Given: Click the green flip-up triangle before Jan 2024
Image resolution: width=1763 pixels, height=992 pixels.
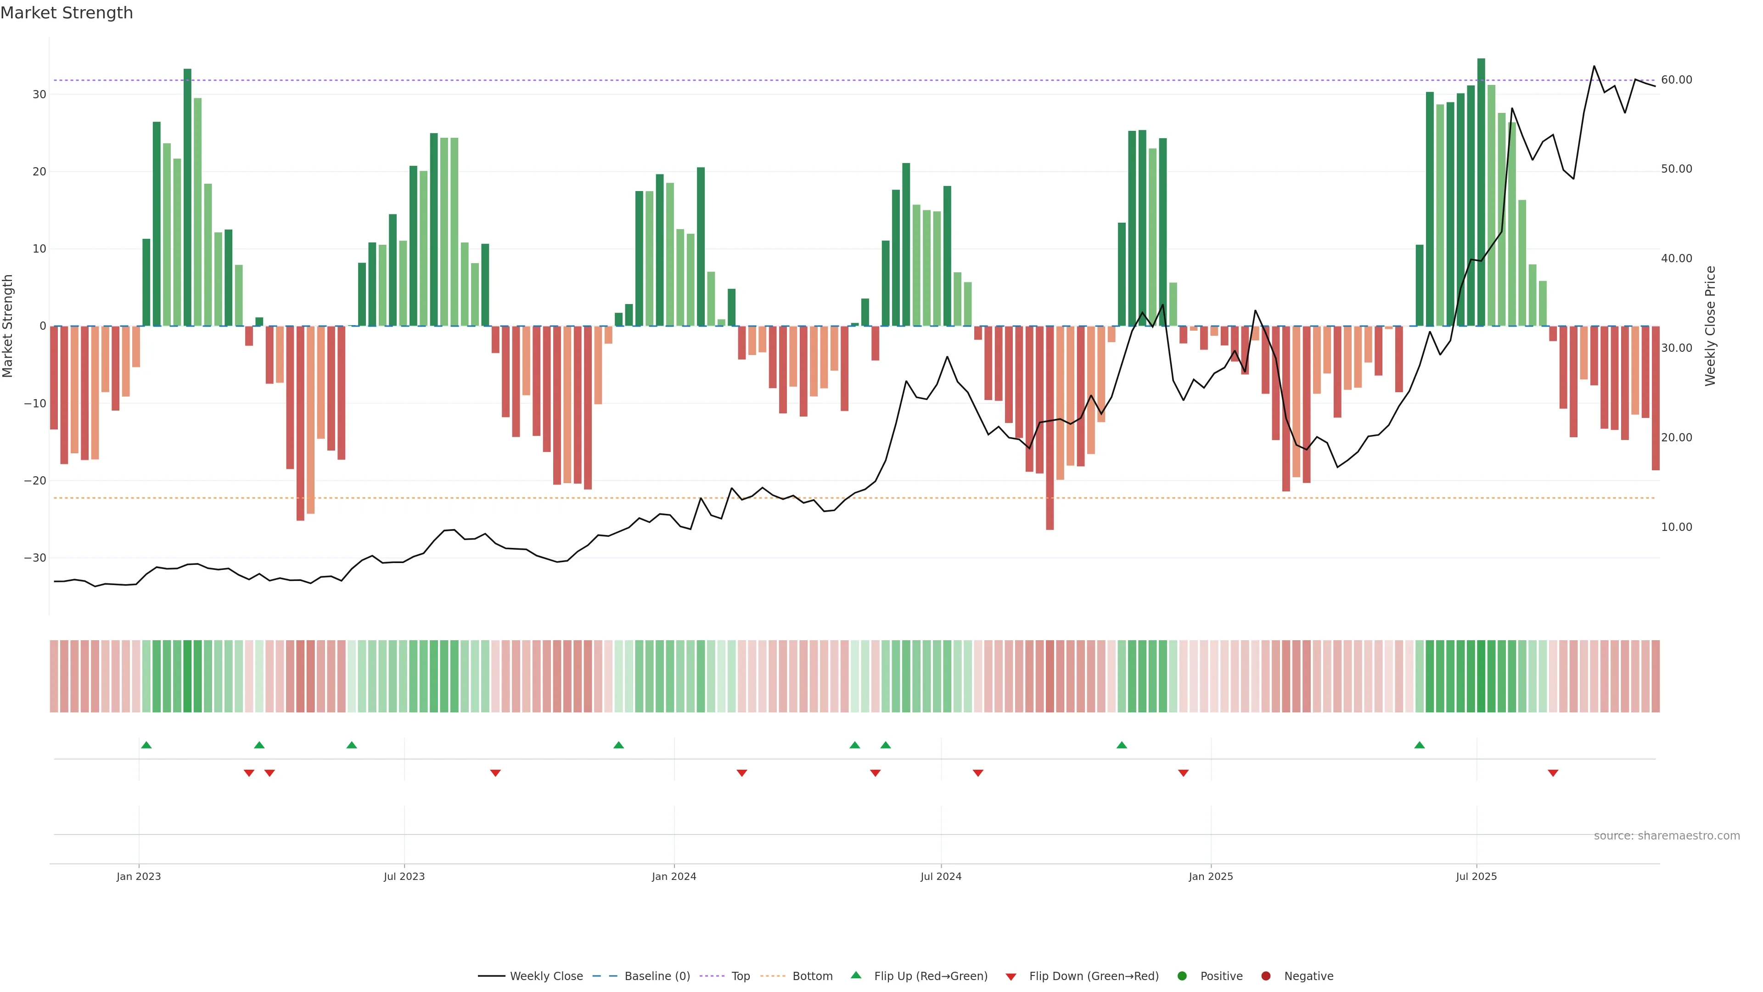Looking at the screenshot, I should (619, 745).
